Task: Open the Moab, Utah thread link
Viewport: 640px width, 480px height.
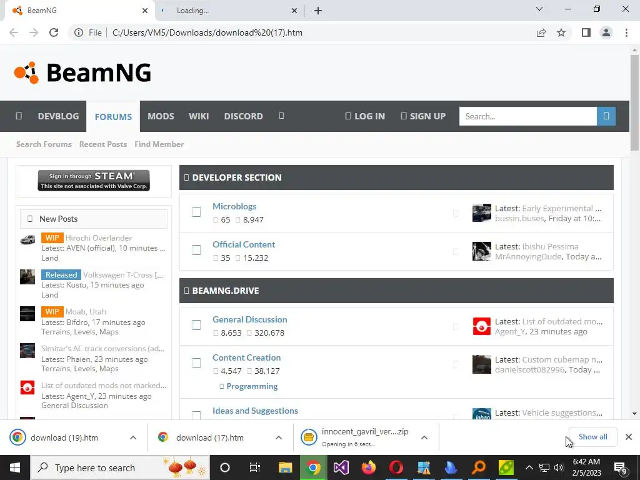Action: [x=86, y=312]
